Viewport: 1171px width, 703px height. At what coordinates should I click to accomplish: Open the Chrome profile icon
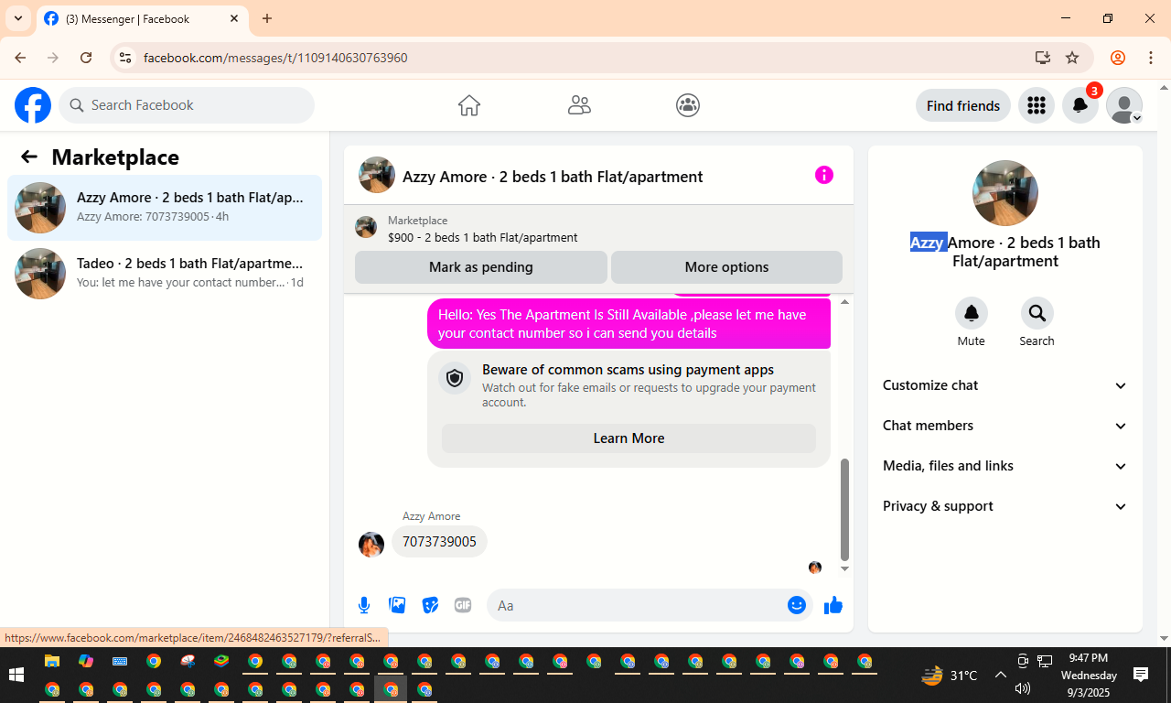(1118, 58)
